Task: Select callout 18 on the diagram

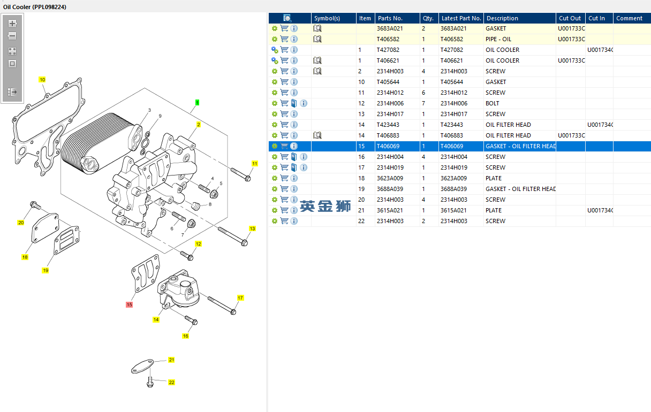Action: tap(25, 257)
